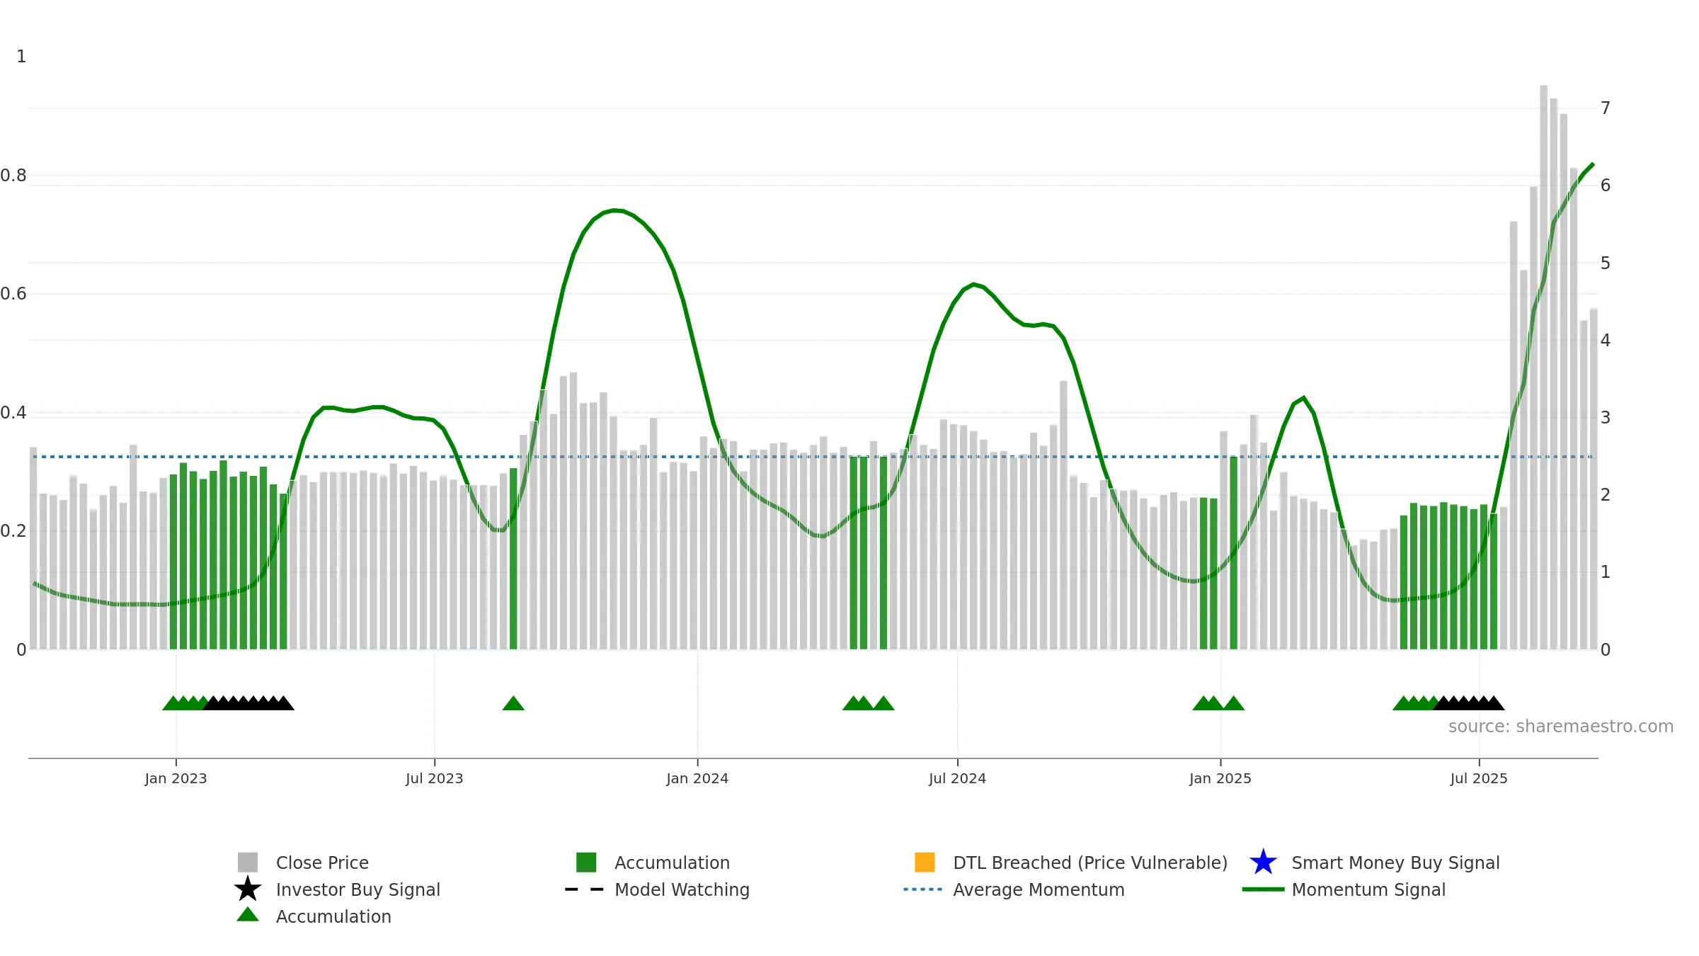Click the Jan 2023 axis label
Image resolution: width=1699 pixels, height=956 pixels.
tap(176, 778)
